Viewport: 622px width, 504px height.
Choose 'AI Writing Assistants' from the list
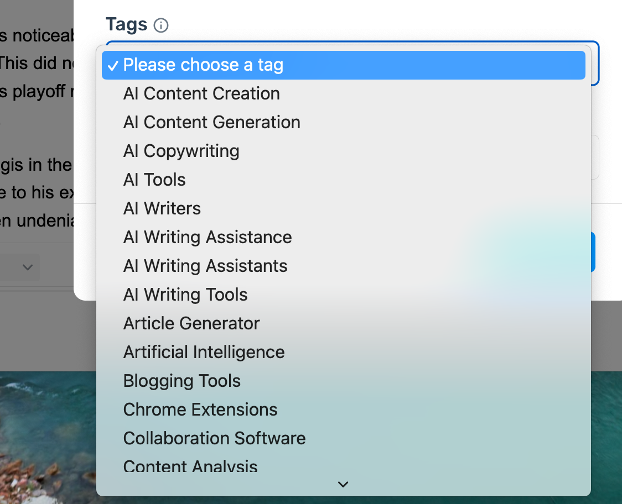point(205,266)
